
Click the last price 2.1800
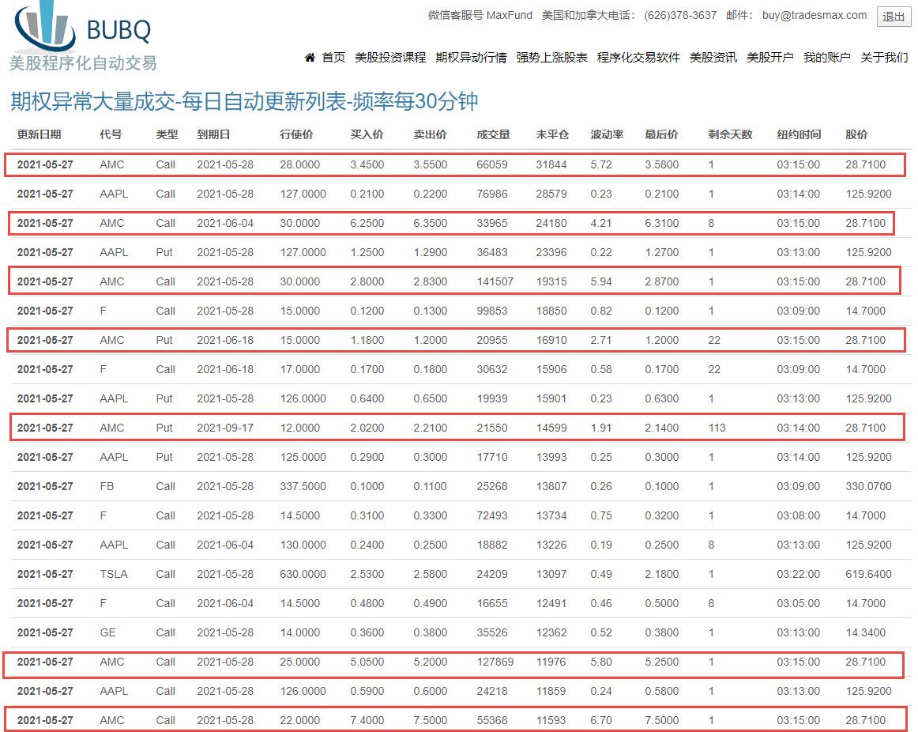(662, 575)
